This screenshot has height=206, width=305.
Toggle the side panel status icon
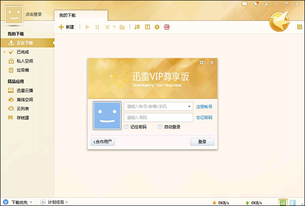point(293,203)
